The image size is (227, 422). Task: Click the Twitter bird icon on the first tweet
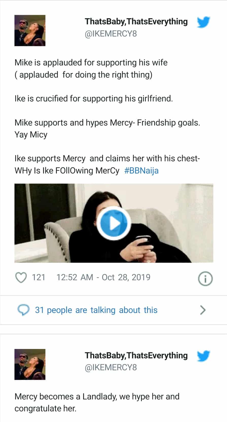coord(203,22)
